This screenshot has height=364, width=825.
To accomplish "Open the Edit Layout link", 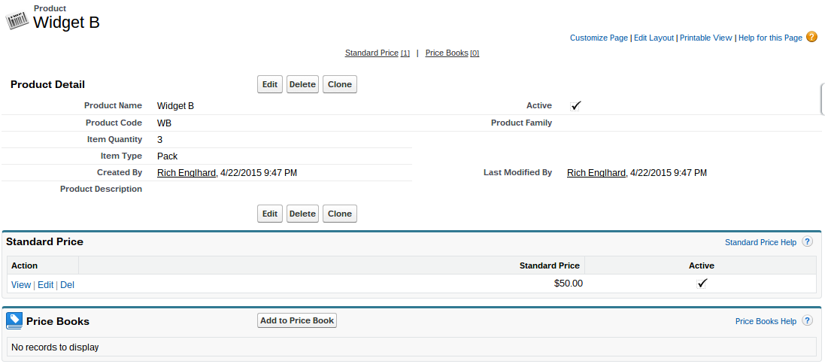I will [x=654, y=38].
